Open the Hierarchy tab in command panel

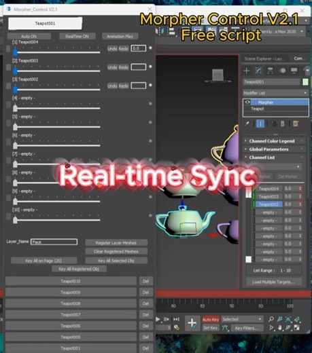click(x=270, y=71)
